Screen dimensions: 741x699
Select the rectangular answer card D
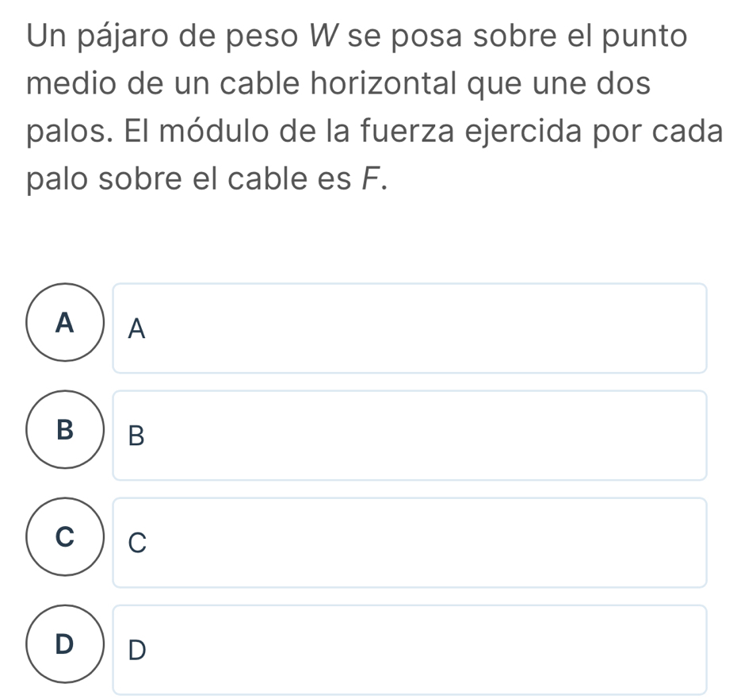pyautogui.click(x=410, y=650)
